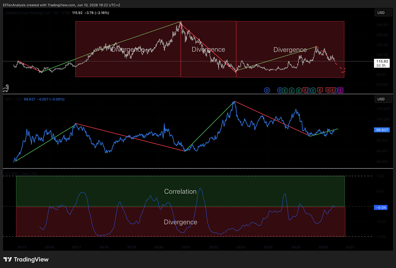Click the Correlation label in the green zone
Viewport: 396px width, 268px height.
coord(180,192)
